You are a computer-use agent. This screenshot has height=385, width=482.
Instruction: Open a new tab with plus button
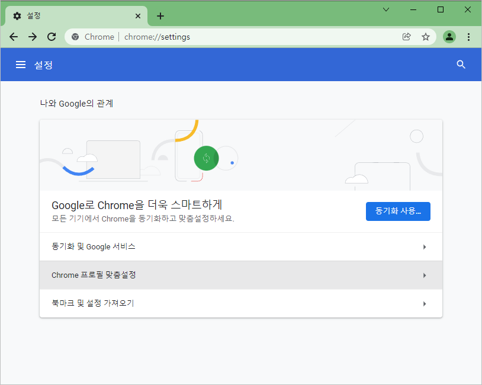160,16
